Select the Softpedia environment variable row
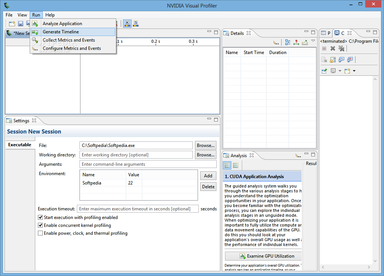 click(139, 183)
